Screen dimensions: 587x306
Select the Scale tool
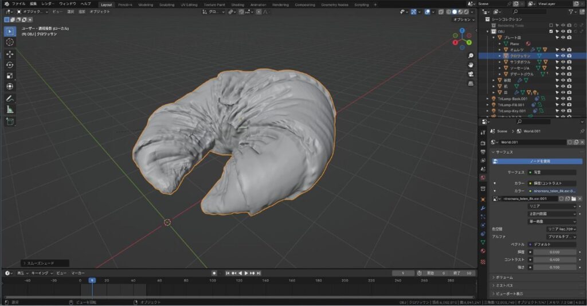10,76
